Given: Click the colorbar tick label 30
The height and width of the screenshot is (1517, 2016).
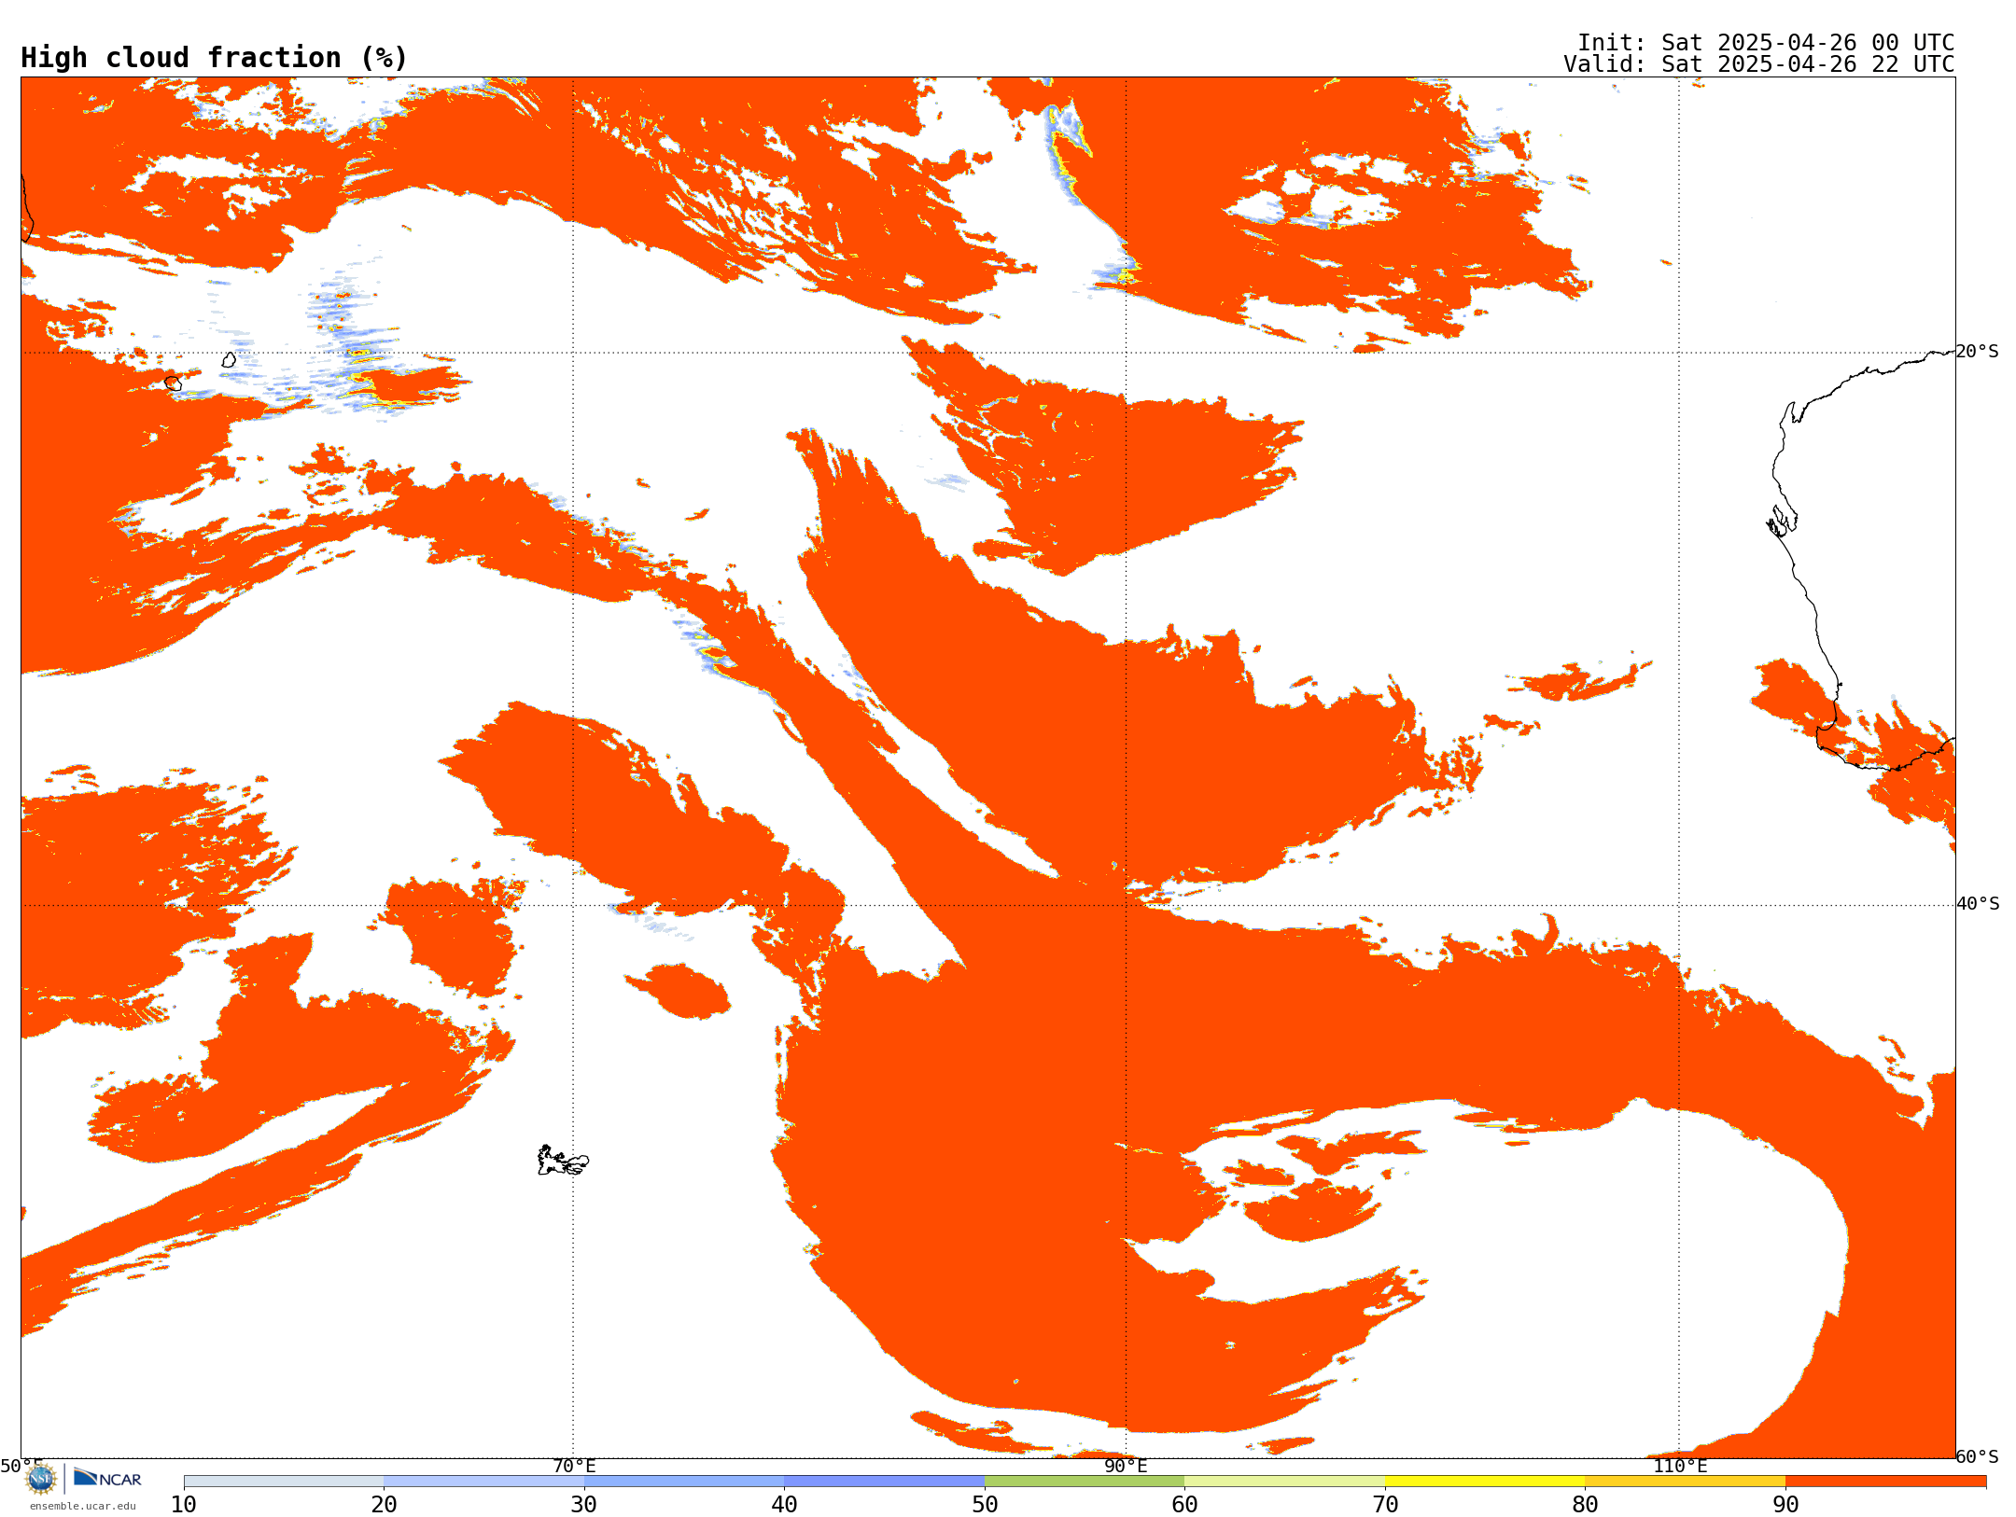Looking at the screenshot, I should (x=584, y=1505).
